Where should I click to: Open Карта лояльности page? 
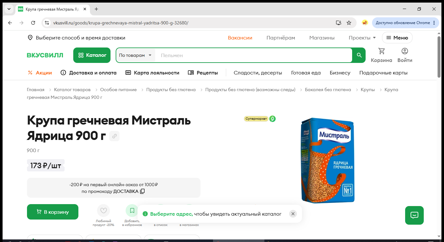point(152,73)
